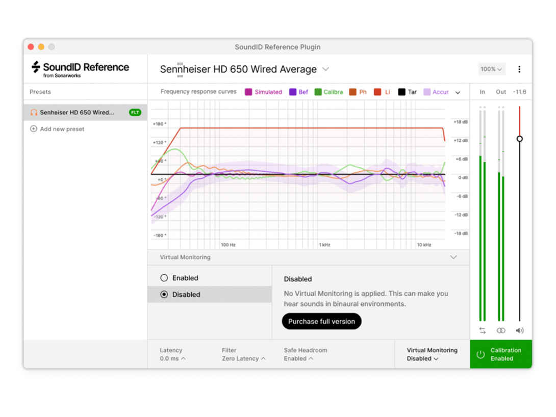This screenshot has height=417, width=556.
Task: Click the swap channels icon below meters
Action: [482, 330]
